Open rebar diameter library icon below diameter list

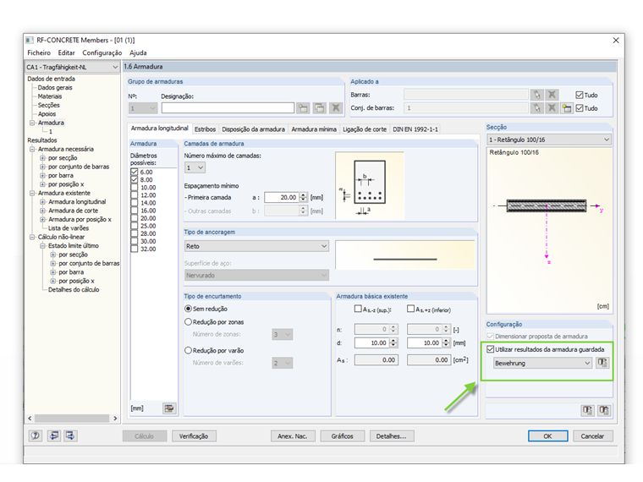pos(169,408)
